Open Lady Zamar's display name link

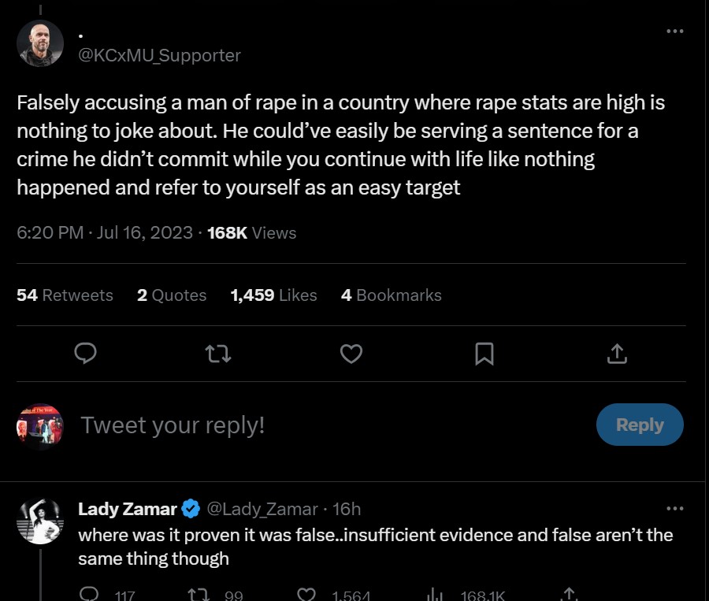point(128,509)
